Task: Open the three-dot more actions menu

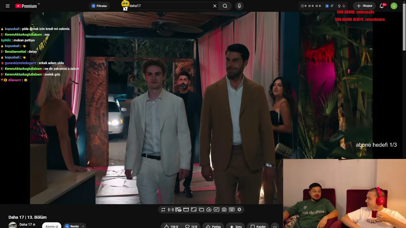Action: tap(275, 226)
